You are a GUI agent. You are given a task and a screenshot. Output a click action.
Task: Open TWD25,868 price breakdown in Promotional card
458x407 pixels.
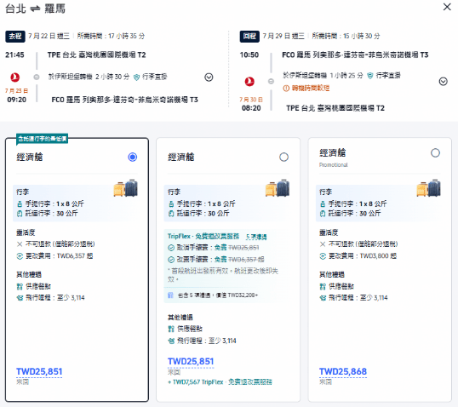click(342, 371)
